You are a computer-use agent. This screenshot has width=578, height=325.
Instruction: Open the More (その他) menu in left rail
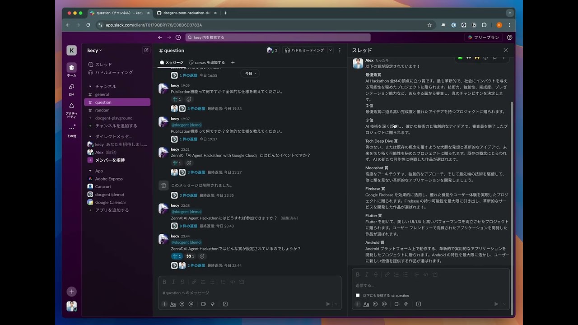(71, 128)
